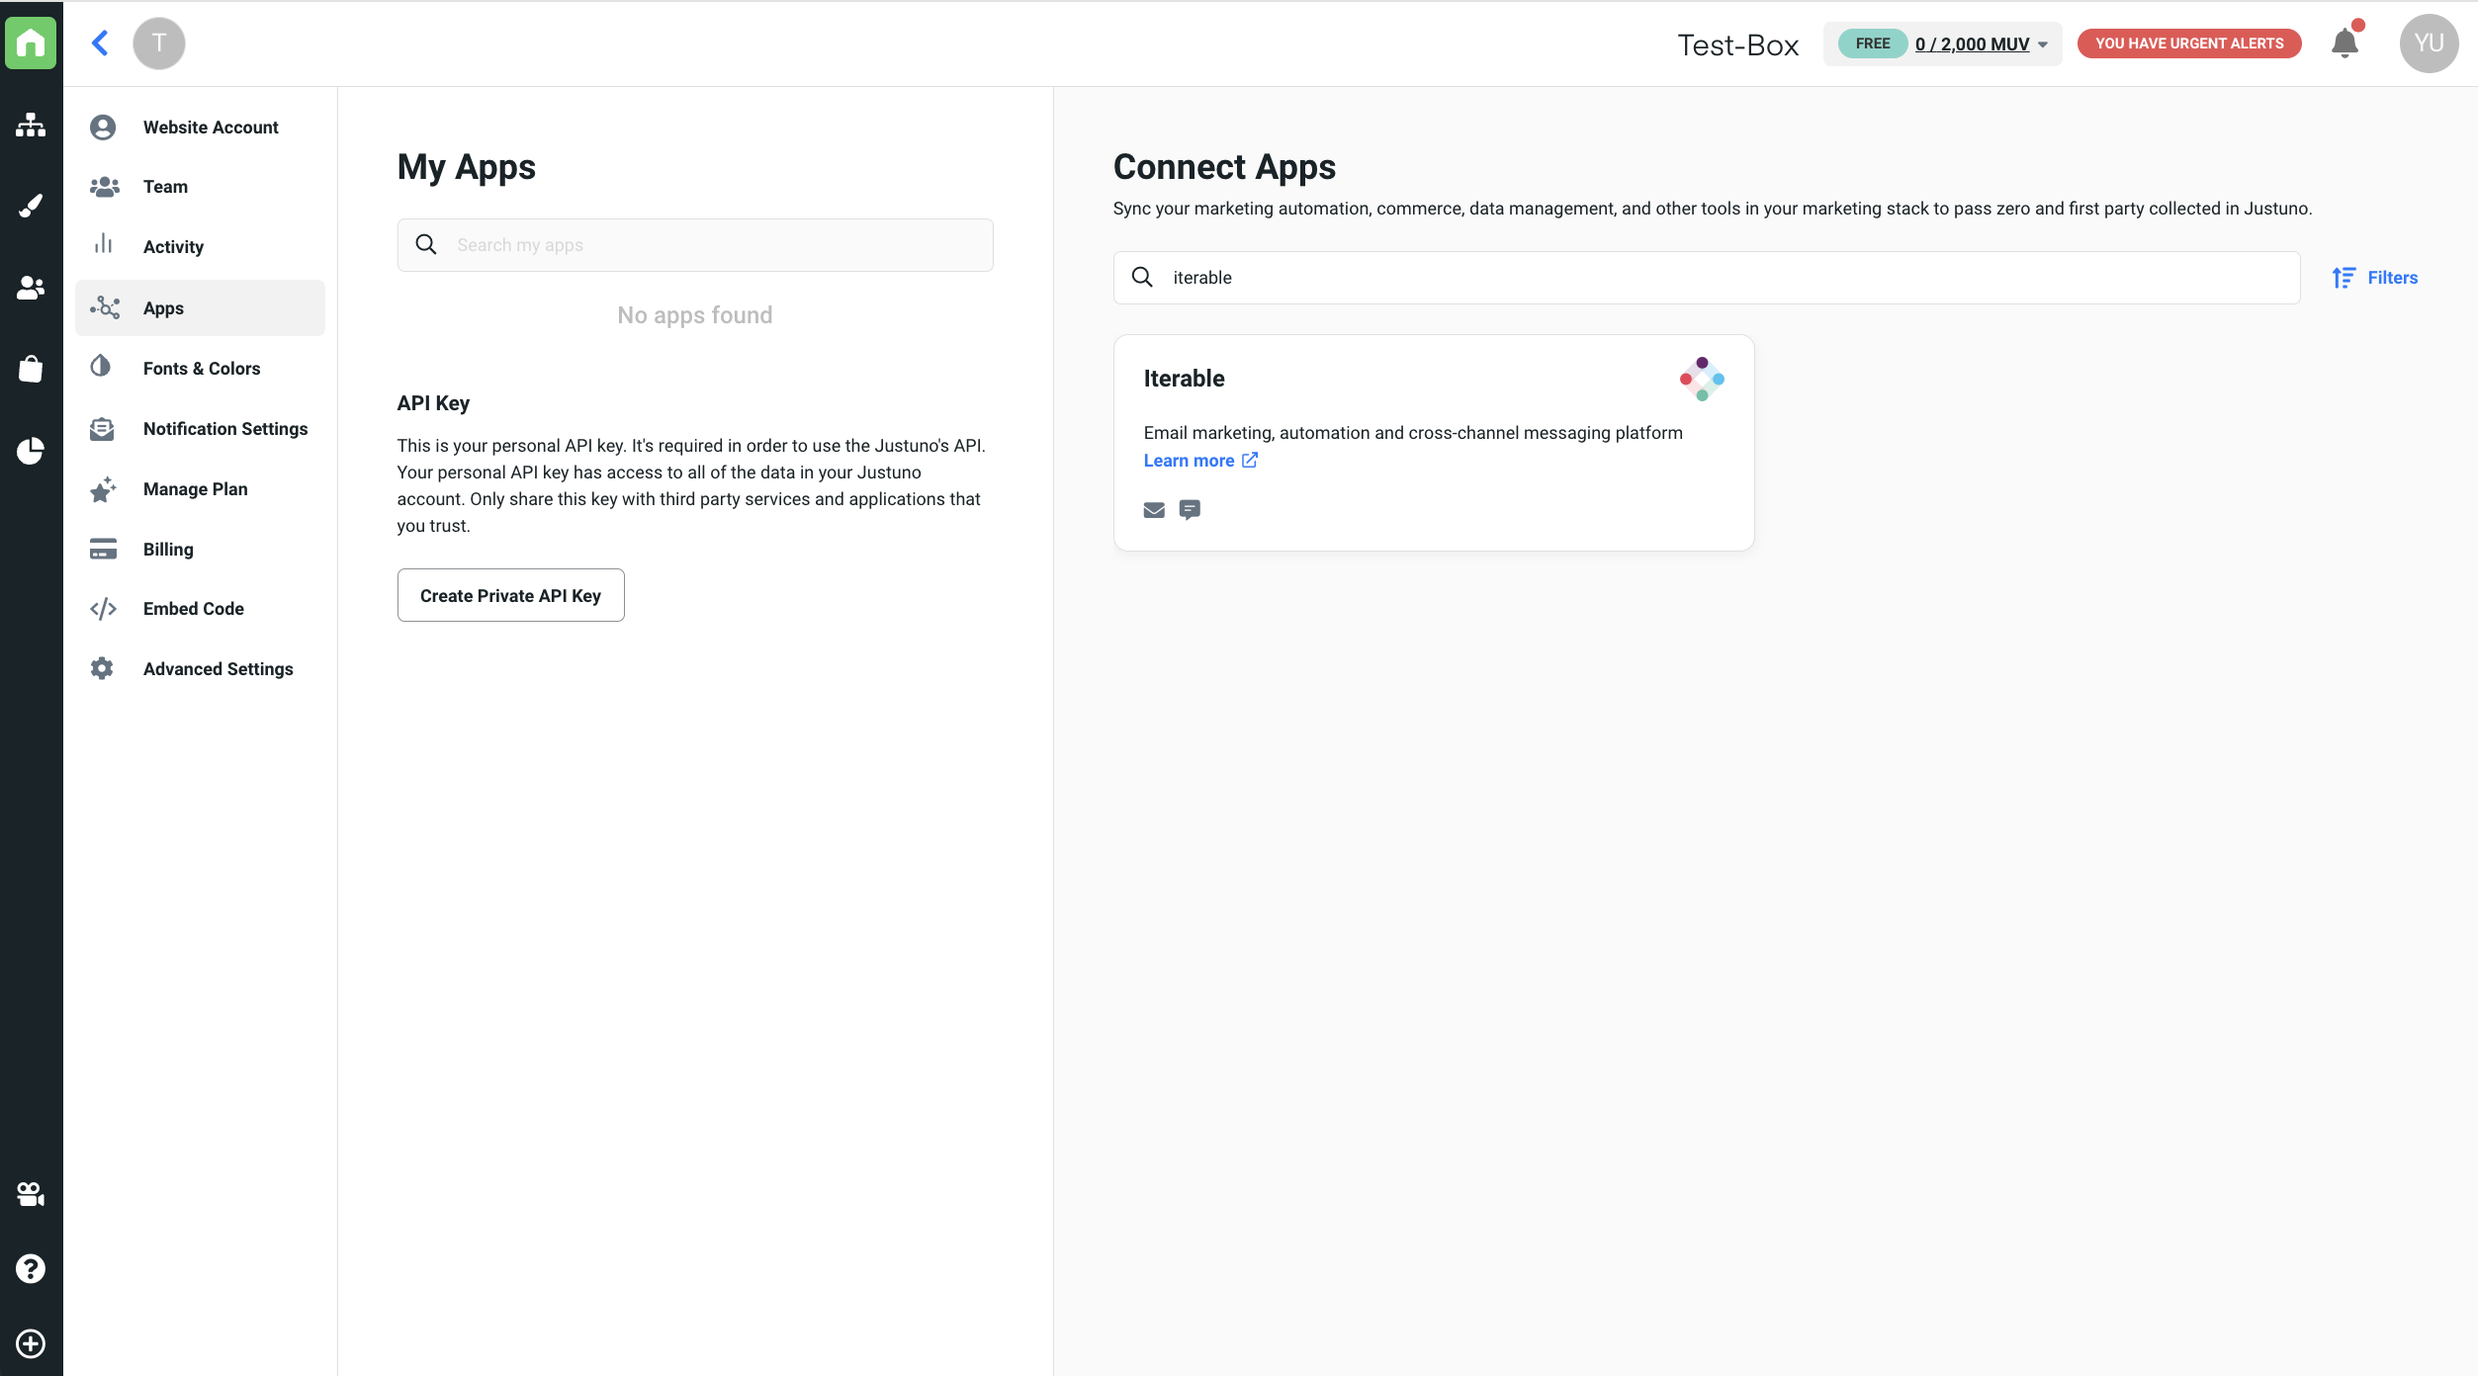This screenshot has width=2478, height=1376.
Task: Open the paintbrush design icon
Action: 31,206
